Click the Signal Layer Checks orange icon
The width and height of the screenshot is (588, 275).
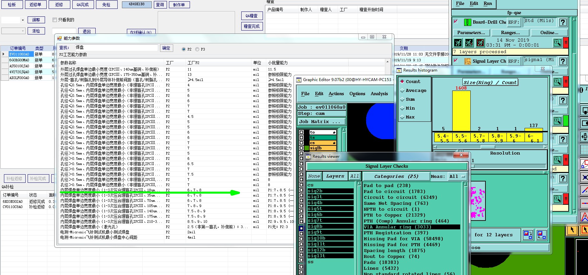467,61
